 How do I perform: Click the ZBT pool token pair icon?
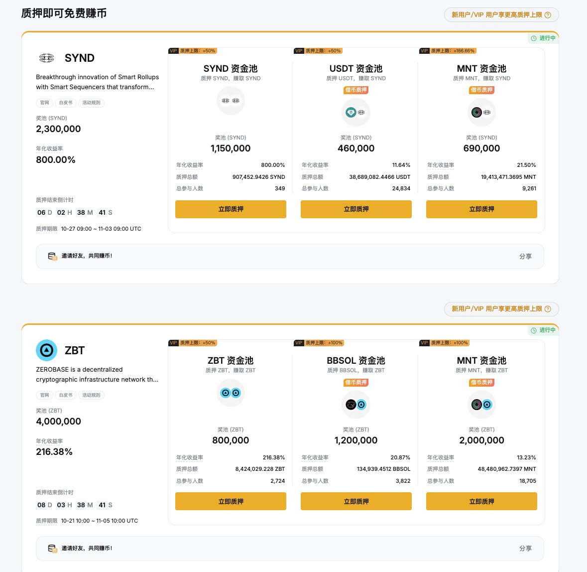click(231, 393)
